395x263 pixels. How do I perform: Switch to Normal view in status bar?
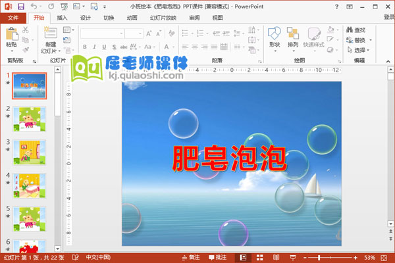tap(243, 258)
